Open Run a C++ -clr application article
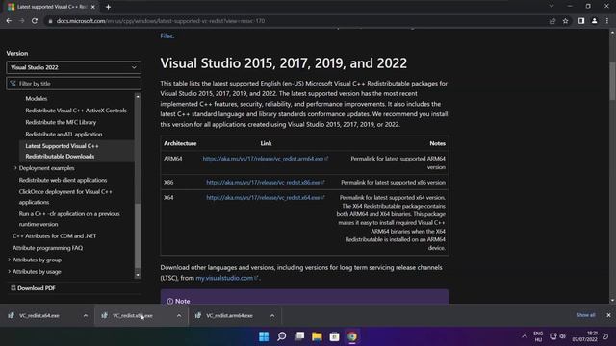 tap(69, 219)
